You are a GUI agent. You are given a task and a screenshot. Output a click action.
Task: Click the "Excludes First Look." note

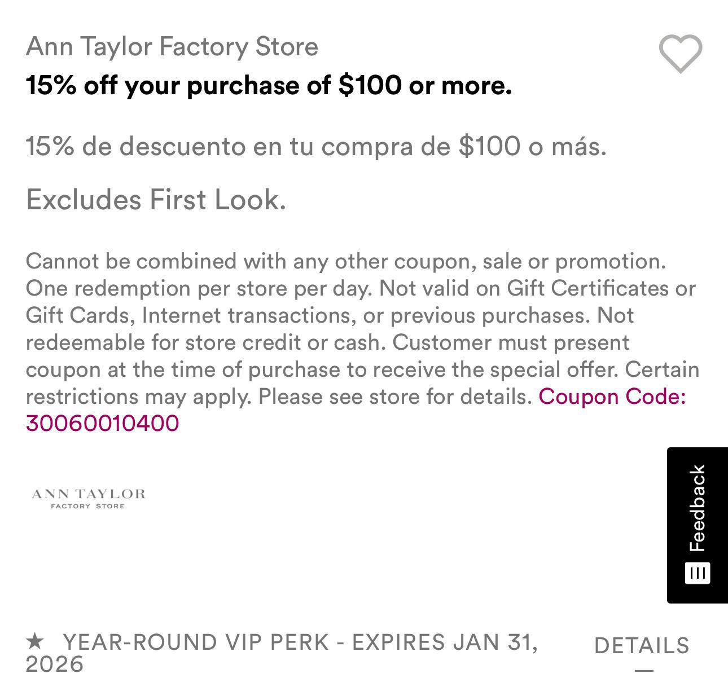156,200
